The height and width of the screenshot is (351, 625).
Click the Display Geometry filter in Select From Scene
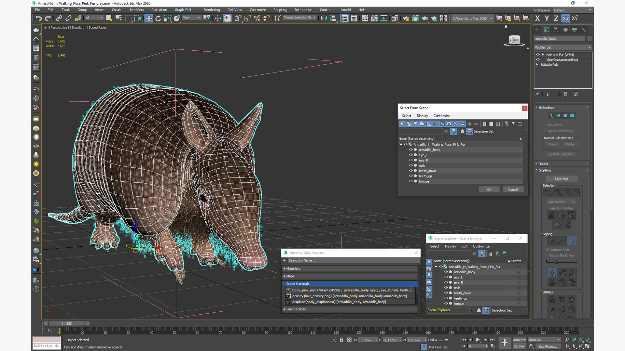click(402, 124)
